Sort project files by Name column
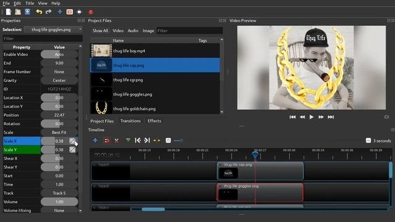Viewport: 395px width, 222px height. tap(118, 40)
